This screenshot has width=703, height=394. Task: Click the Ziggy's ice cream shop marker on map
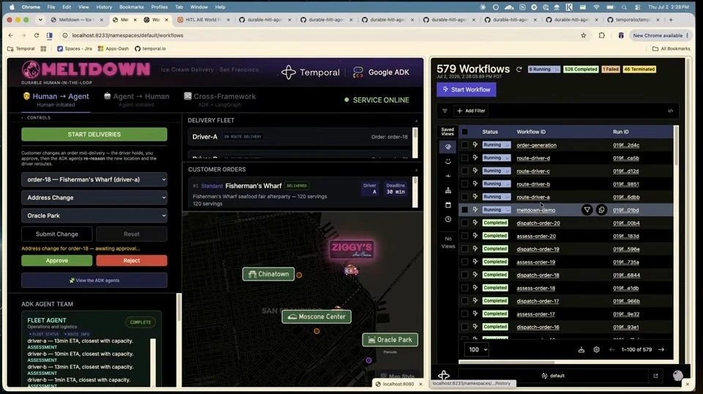351,249
